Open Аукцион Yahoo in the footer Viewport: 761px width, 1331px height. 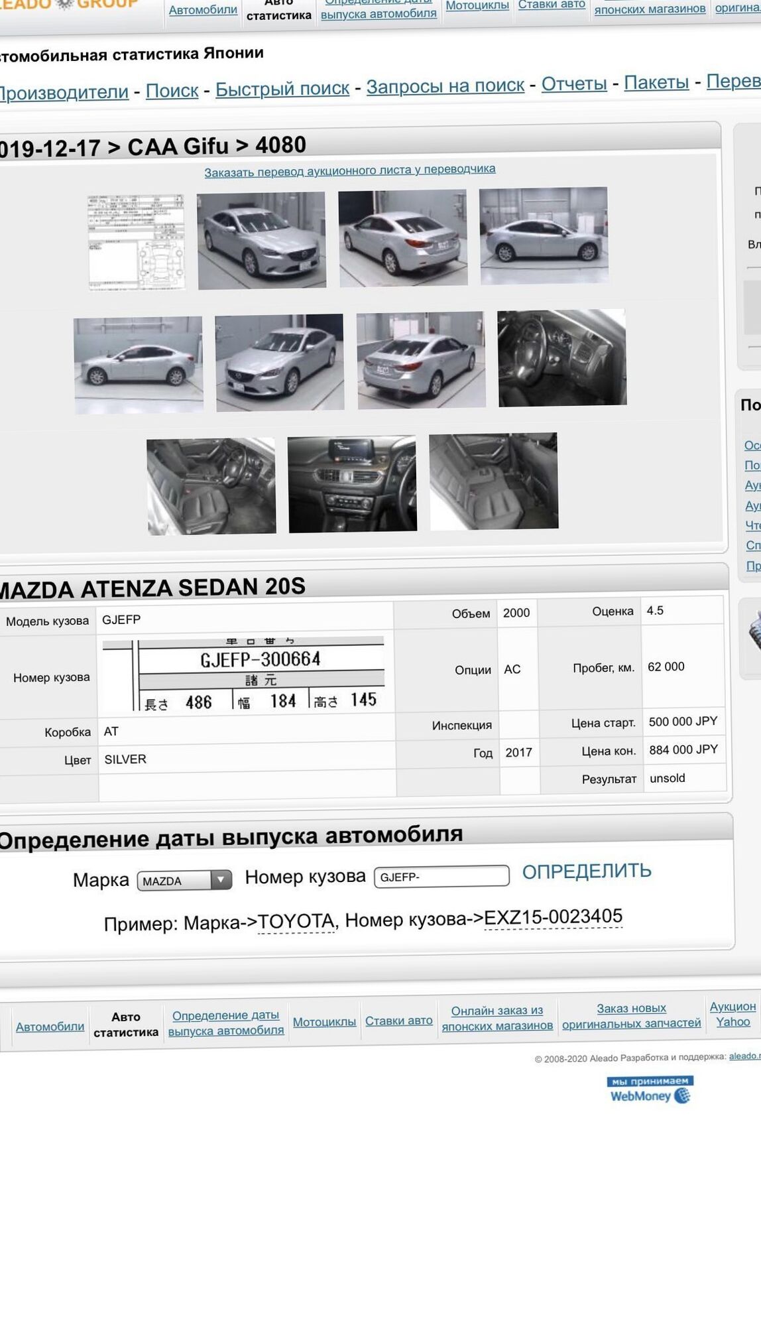point(733,1014)
